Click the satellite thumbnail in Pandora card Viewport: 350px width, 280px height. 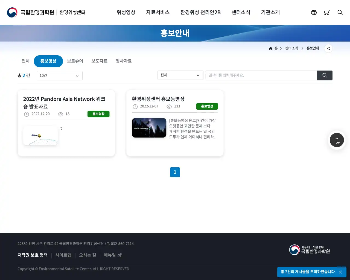40,136
